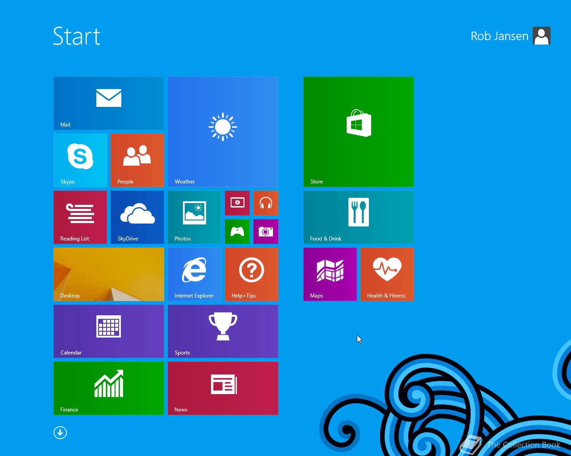Open the small Camera tile

coord(266,232)
